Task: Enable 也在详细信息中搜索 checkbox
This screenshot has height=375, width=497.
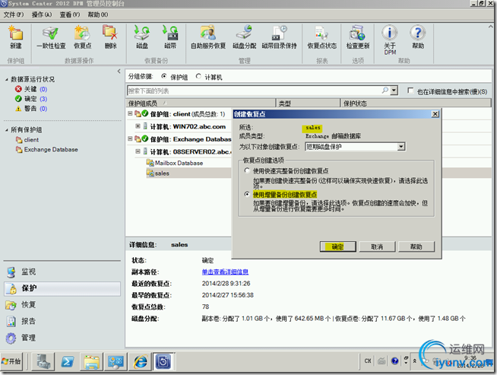Action: [410, 91]
